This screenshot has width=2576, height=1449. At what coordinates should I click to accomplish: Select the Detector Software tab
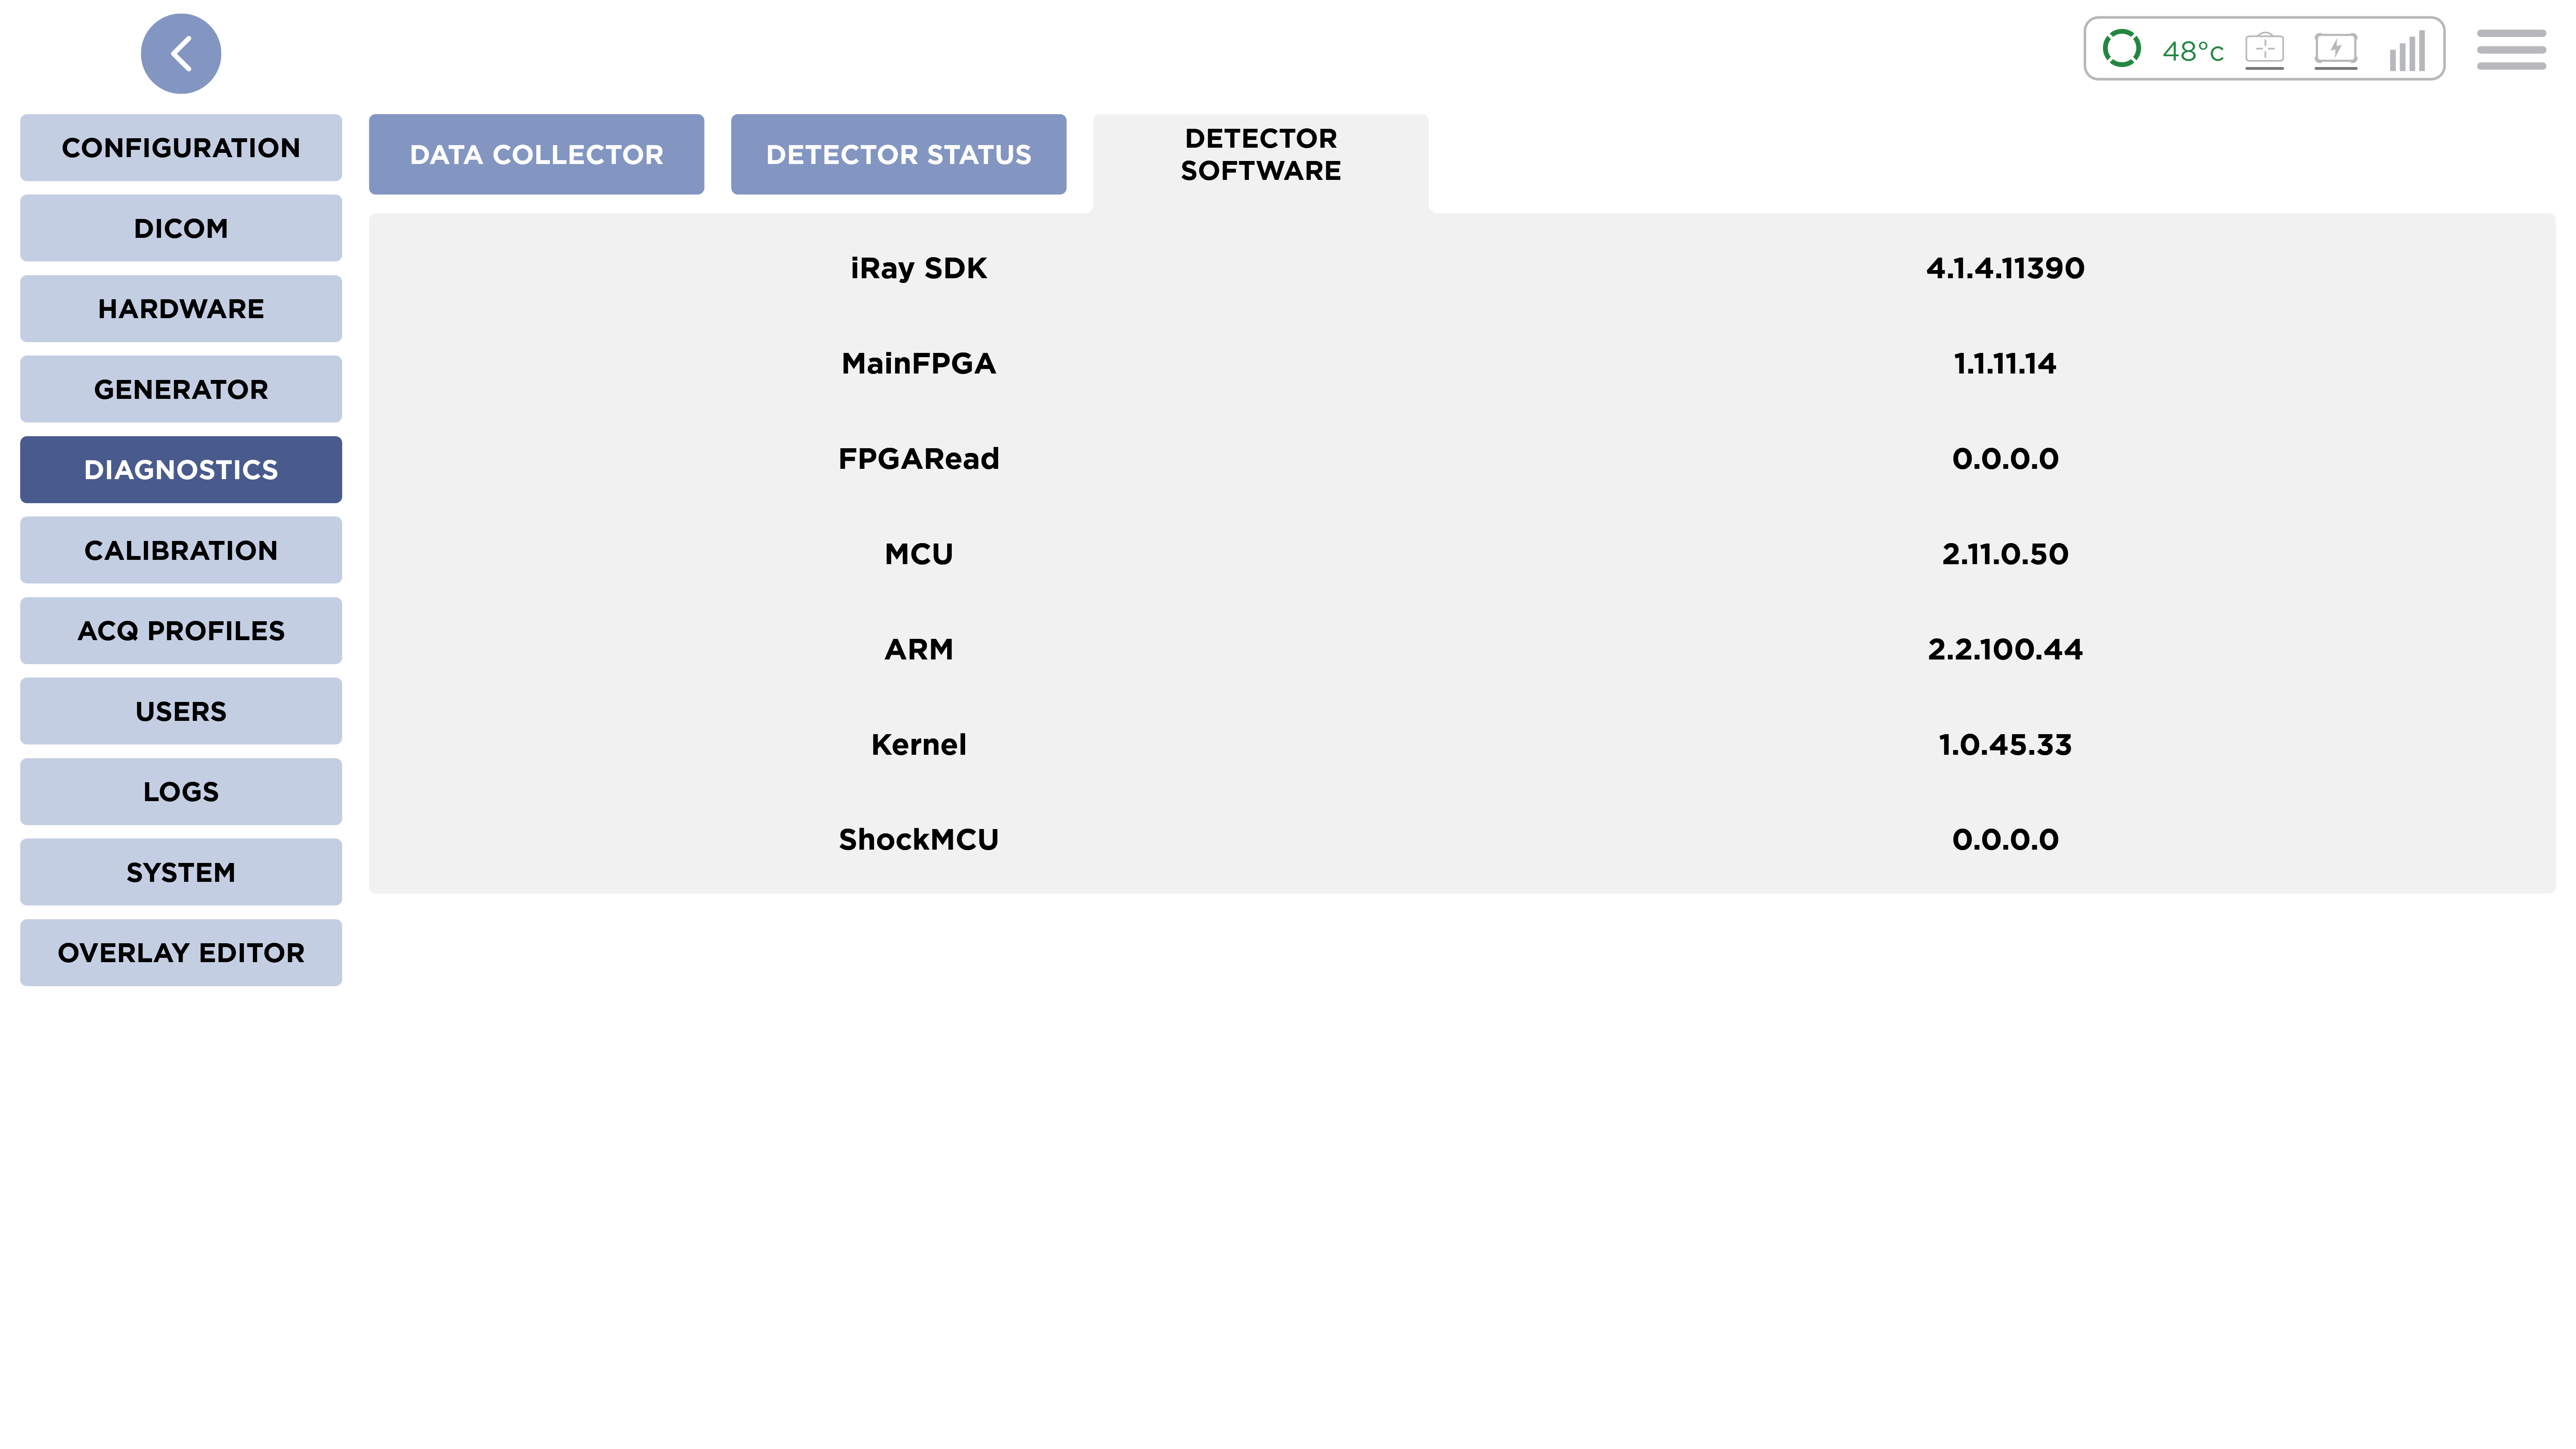[1260, 154]
